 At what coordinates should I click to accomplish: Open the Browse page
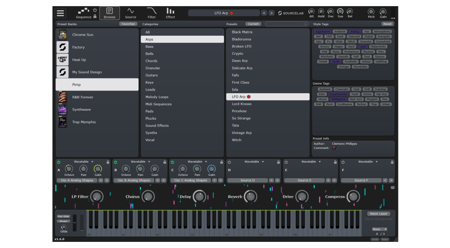(109, 13)
